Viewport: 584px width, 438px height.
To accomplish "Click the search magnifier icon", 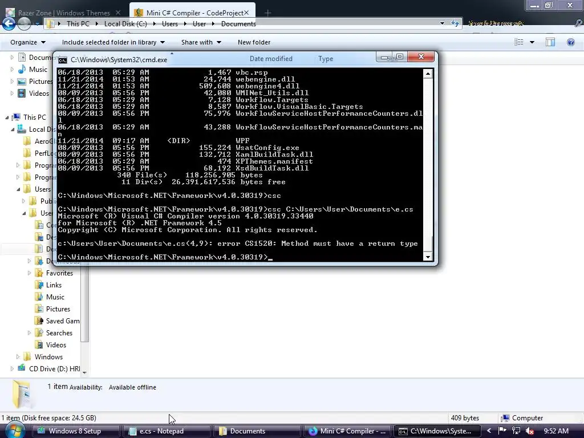I will 578,23.
